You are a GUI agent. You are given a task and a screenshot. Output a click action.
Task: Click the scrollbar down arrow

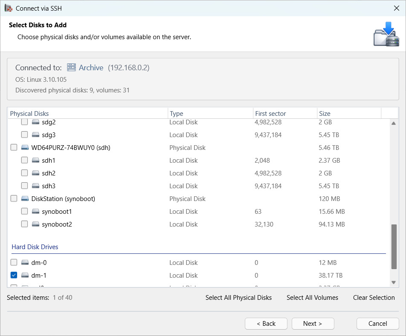click(x=394, y=282)
